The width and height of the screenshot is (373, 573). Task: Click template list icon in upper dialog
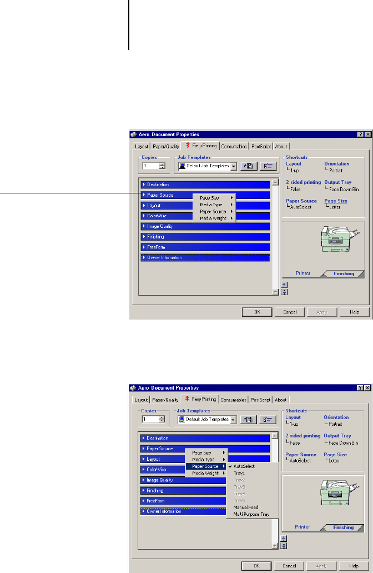(x=268, y=166)
